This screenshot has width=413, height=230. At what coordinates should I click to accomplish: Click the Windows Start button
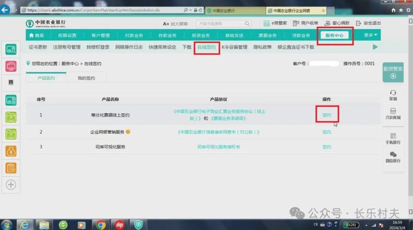(x=7, y=225)
